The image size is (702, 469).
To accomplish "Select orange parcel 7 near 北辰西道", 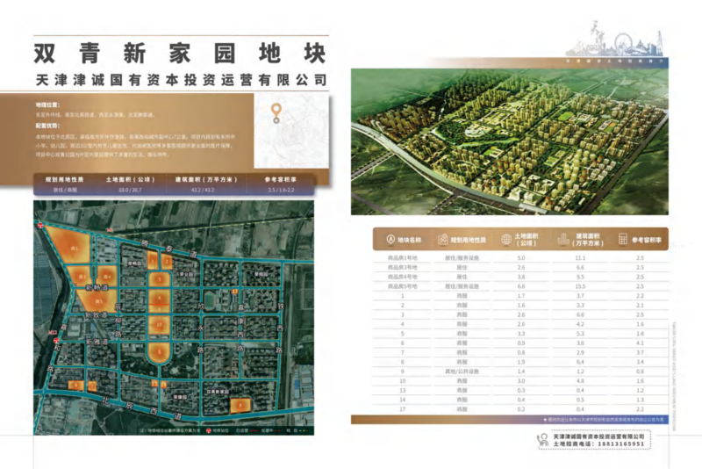I will pos(92,386).
